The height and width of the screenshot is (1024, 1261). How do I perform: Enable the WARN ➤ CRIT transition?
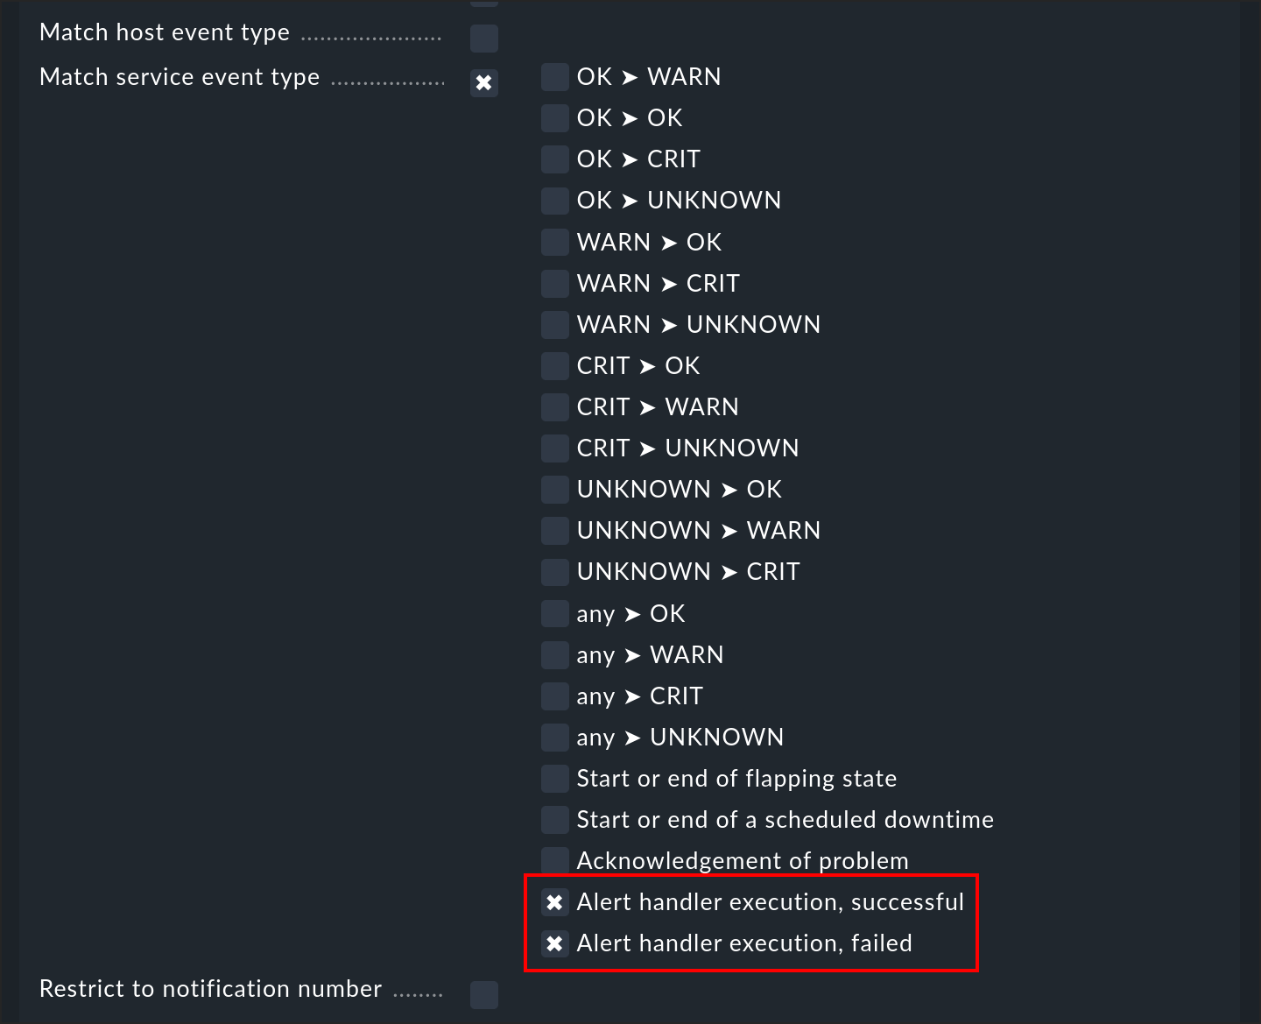click(x=554, y=283)
